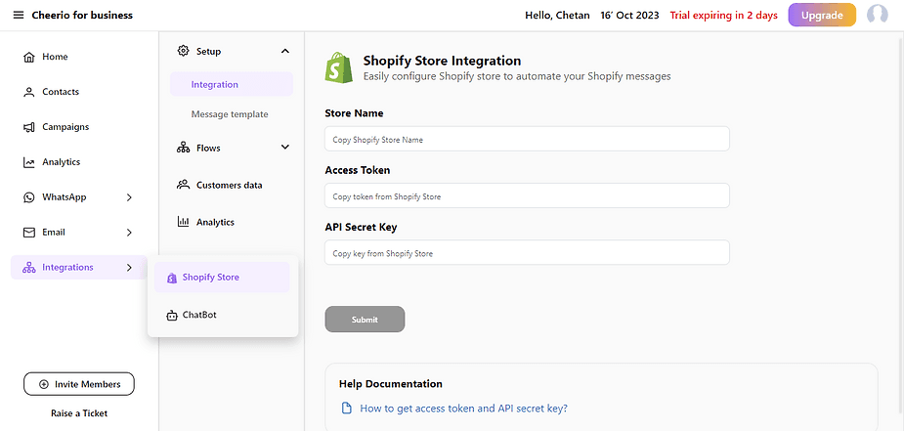Click the WhatsApp logo icon
The image size is (904, 431).
pyautogui.click(x=28, y=197)
